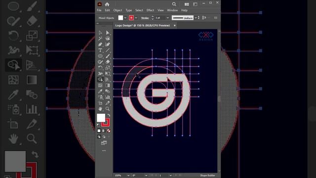Pick the Column Graph tool

tap(108, 97)
